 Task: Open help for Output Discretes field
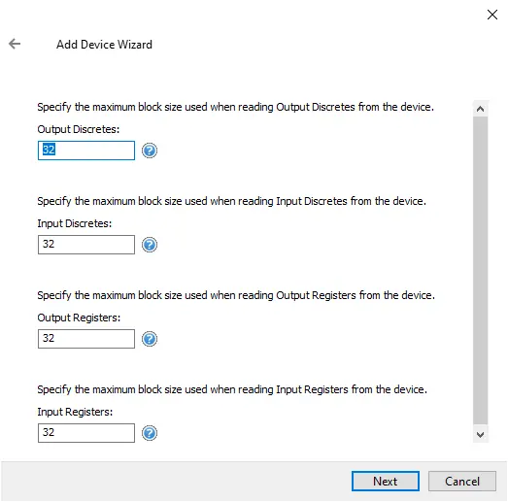150,151
